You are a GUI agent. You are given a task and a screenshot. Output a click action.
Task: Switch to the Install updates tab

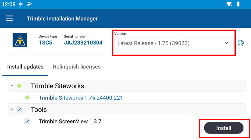(25, 66)
